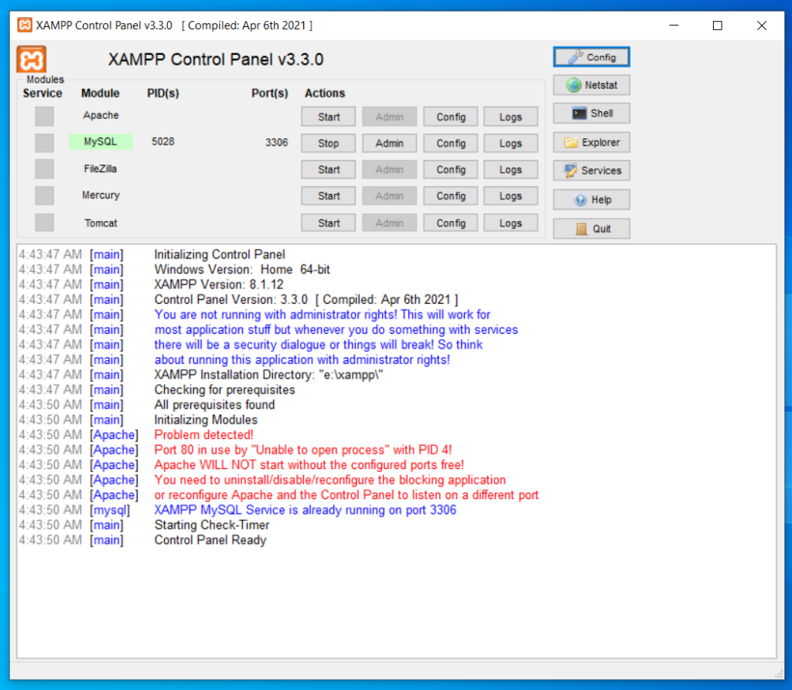Click the Tomcat module label
The height and width of the screenshot is (690, 792).
point(101,223)
